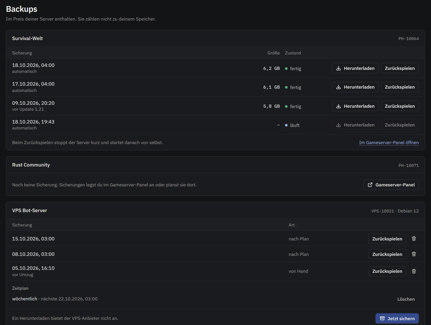Click the VPS Bot-Server heading
Viewport: 431px width, 325px height.
(30, 210)
